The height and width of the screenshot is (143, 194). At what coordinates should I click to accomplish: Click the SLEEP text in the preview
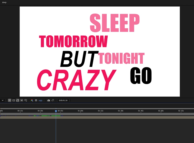(x=114, y=23)
